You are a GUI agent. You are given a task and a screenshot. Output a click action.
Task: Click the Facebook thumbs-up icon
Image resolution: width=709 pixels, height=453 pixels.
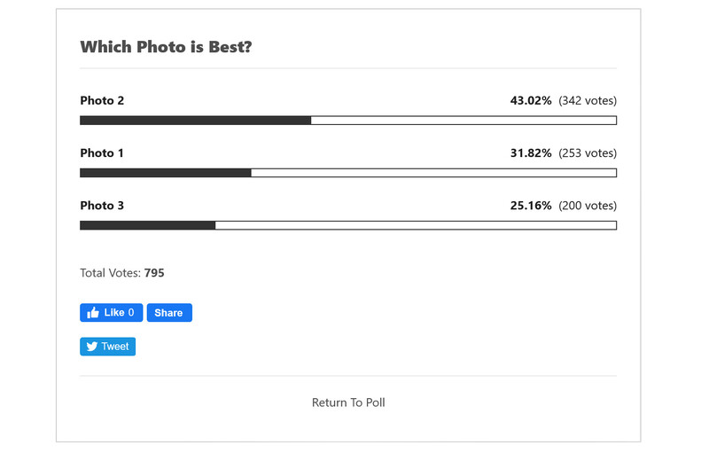[x=93, y=312]
